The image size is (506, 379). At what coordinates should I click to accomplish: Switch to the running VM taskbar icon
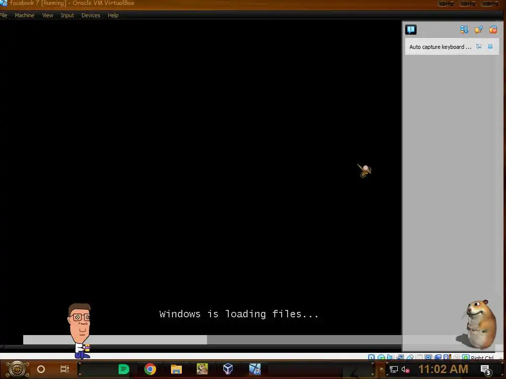[254, 369]
